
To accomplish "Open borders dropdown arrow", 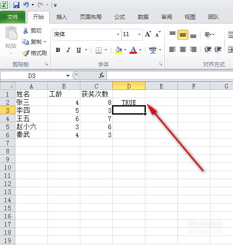I will (x=106, y=50).
